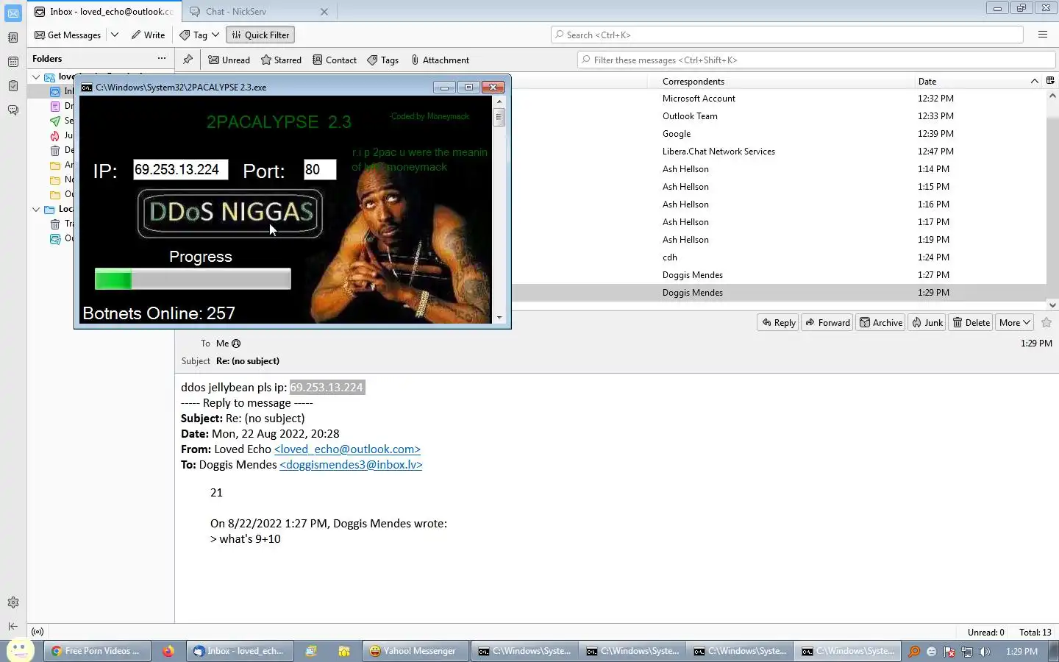The height and width of the screenshot is (662, 1059).
Task: Open Thunderbird Settings gear icon
Action: 13,602
